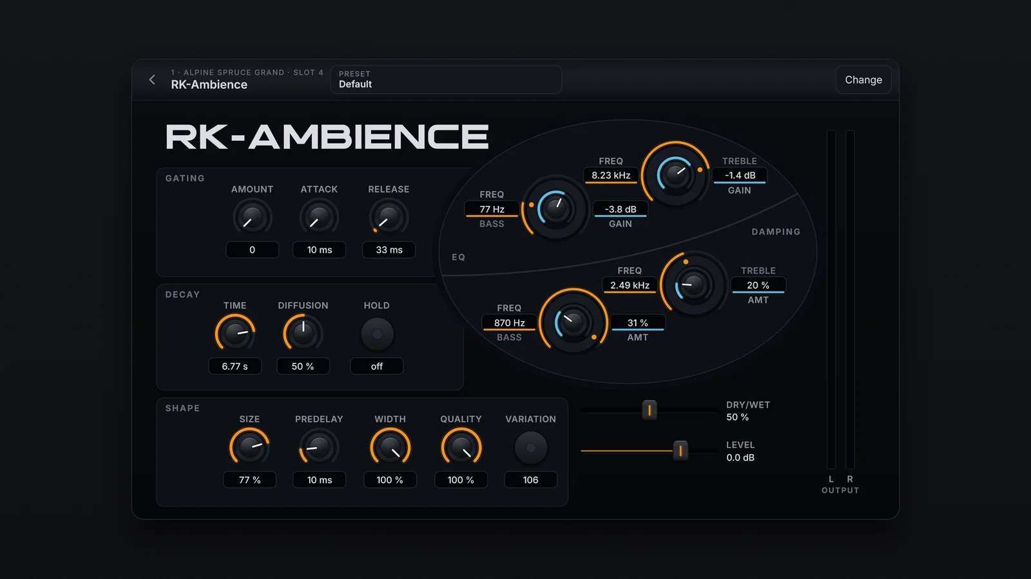Select the Quality value field 100 %
1031x579 pixels.
pyautogui.click(x=461, y=480)
